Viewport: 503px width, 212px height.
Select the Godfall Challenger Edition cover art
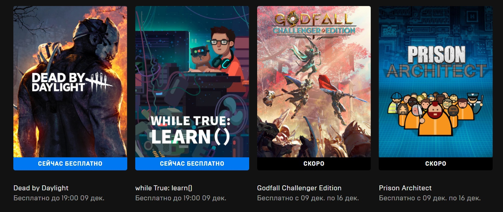coord(314,82)
